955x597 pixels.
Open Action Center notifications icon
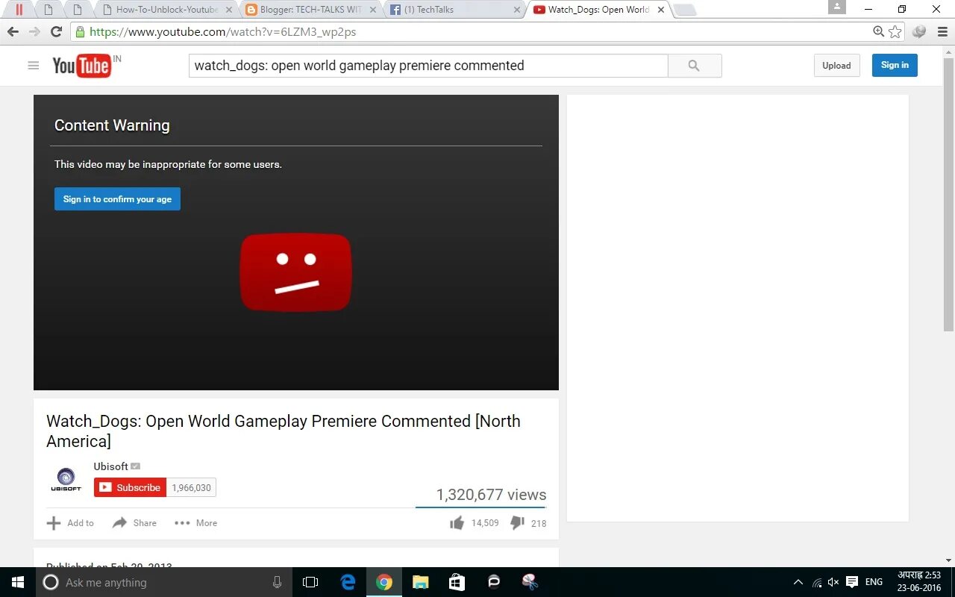click(852, 582)
